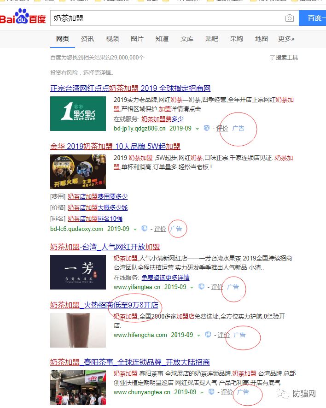Open result 奶茶加盟-台湾_人气网红开放加盟
Image resolution: width=326 pixels, height=408 pixels.
click(x=105, y=247)
